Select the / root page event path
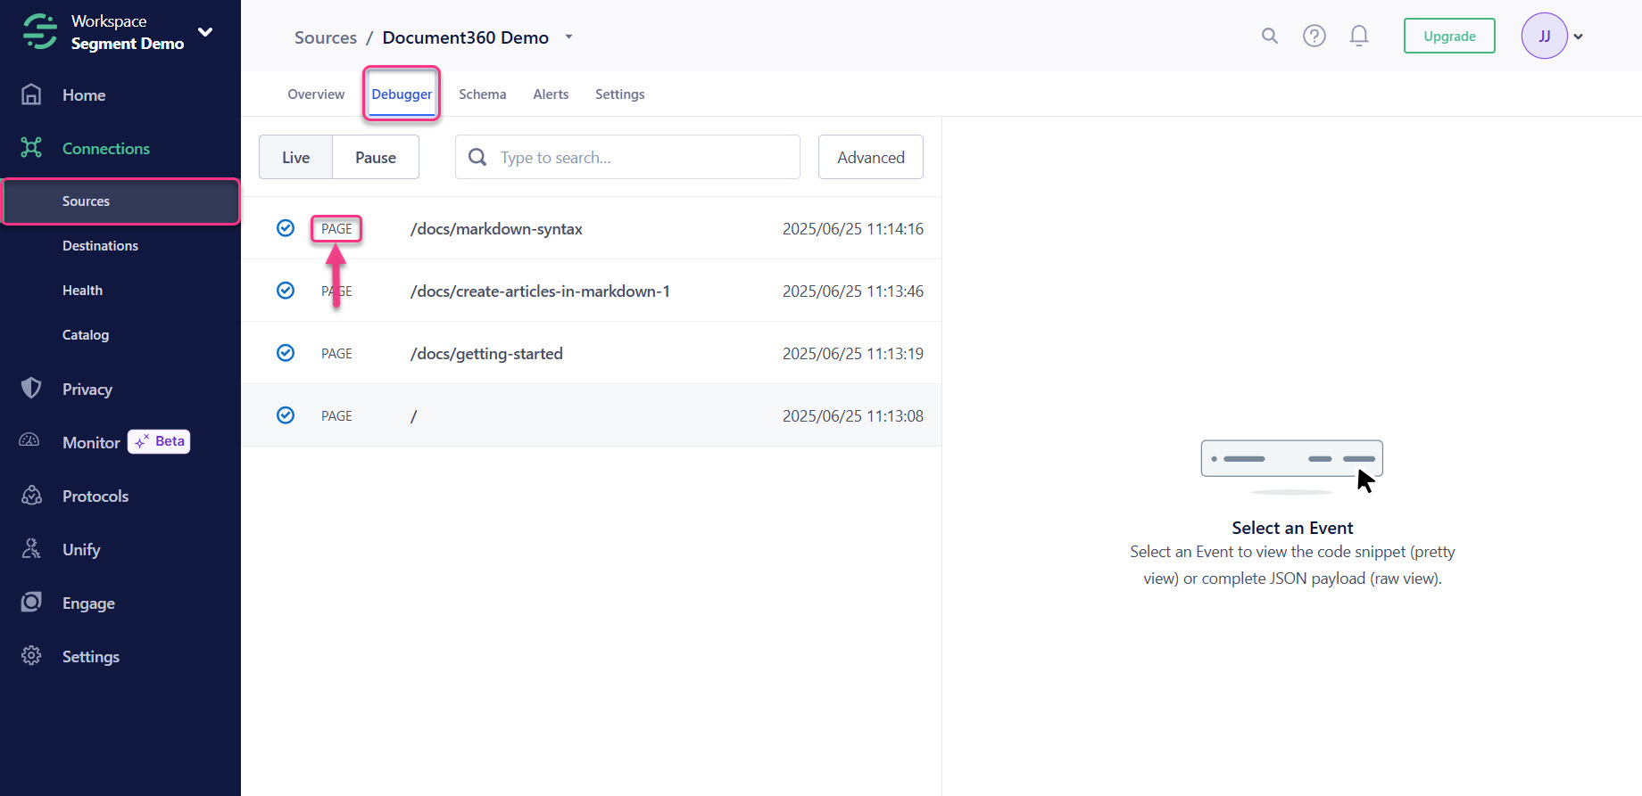This screenshot has height=796, width=1642. 413,416
